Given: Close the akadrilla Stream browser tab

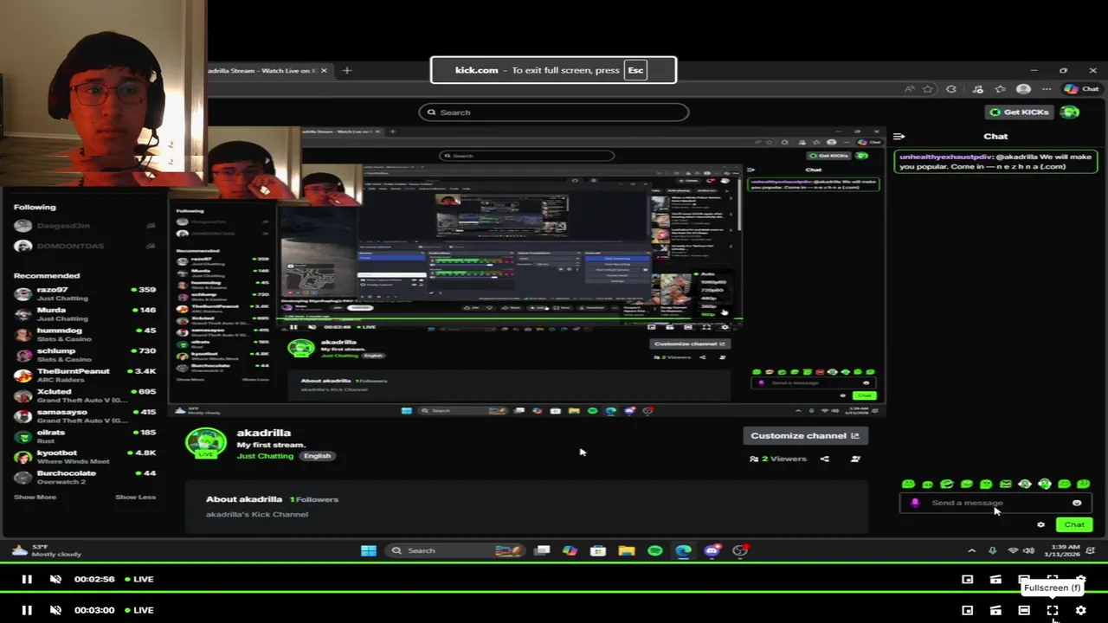Looking at the screenshot, I should click(325, 71).
